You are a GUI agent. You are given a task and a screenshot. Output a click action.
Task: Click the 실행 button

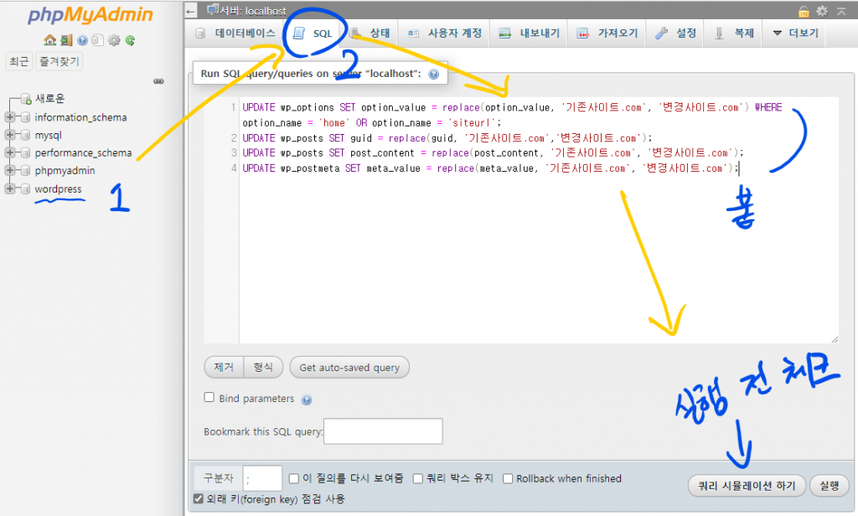(x=830, y=486)
